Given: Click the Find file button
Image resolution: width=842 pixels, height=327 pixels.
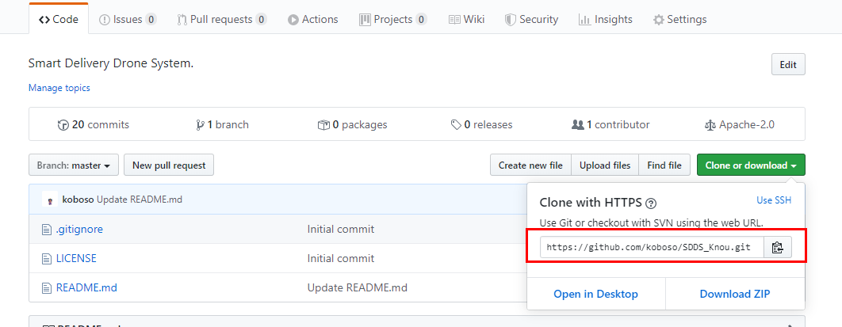Looking at the screenshot, I should pos(664,165).
